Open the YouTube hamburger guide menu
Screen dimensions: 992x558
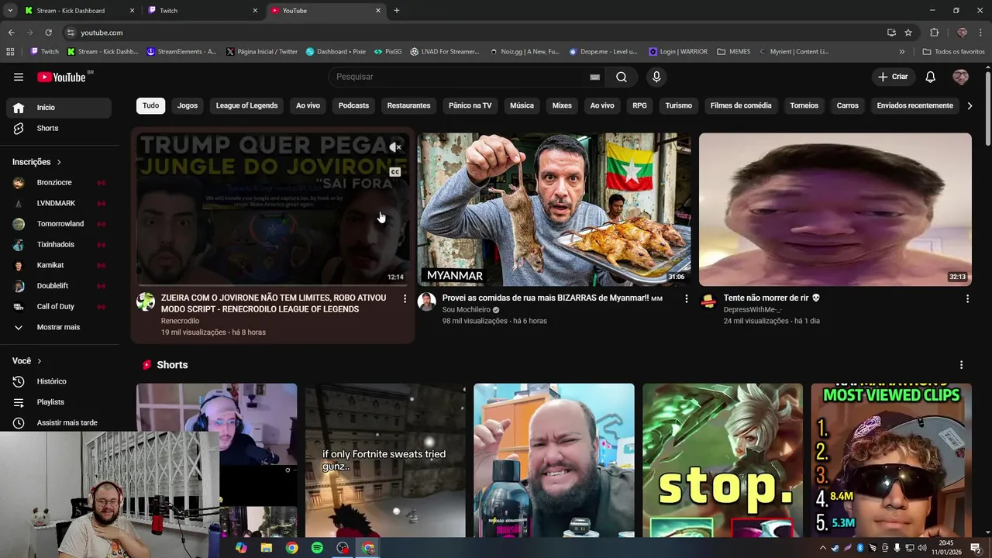(x=19, y=77)
